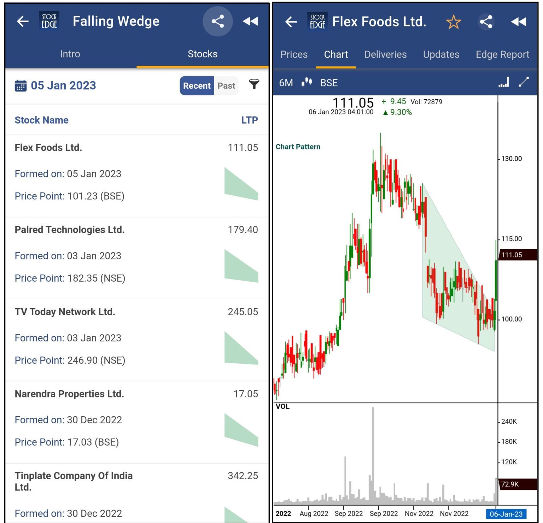Change the 6M chart period
Viewport: 543px width, 523px height.
286,83
